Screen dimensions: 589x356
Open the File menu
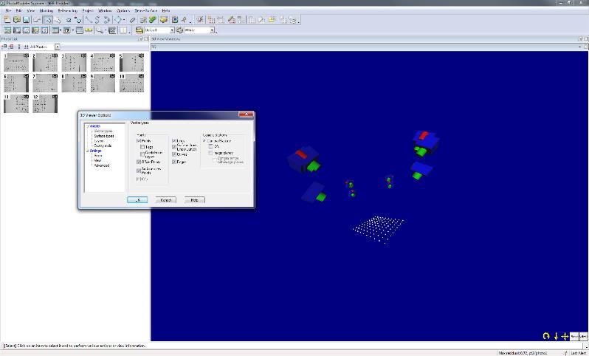point(8,10)
